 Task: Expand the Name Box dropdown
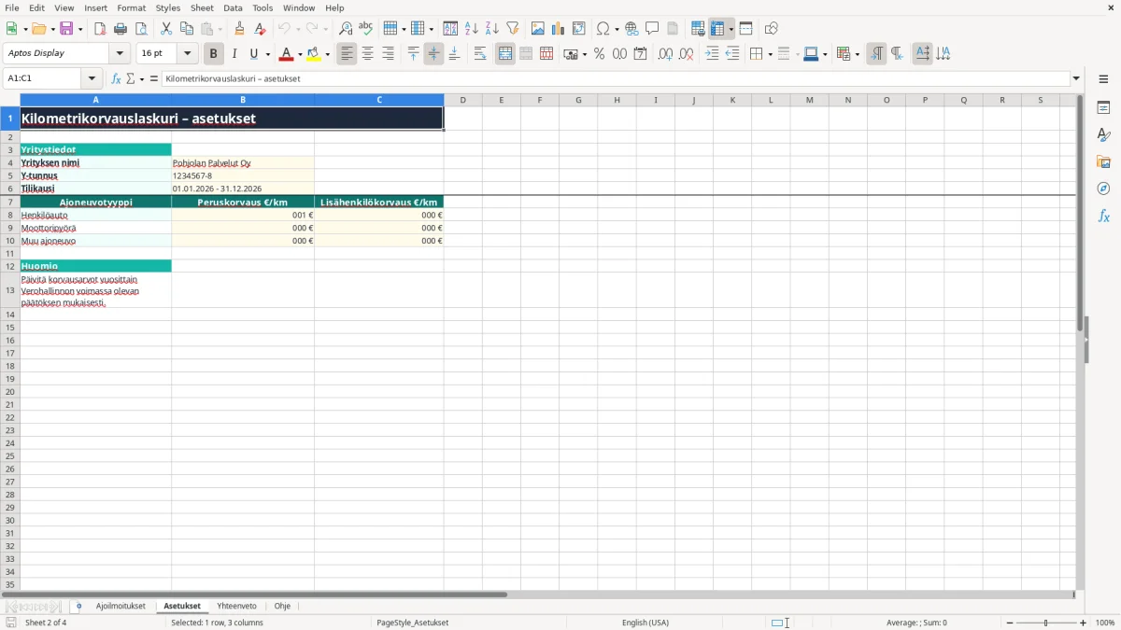coord(92,79)
